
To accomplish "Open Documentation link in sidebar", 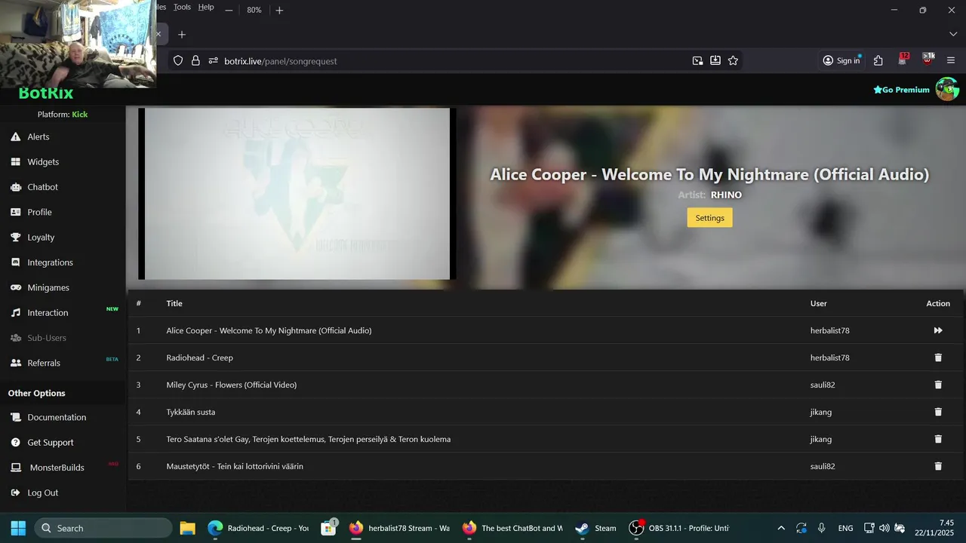I will pos(57,417).
